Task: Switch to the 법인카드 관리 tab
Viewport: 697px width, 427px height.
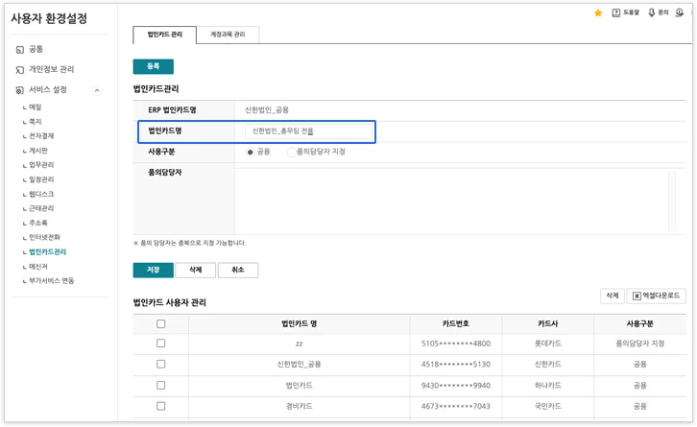Action: 164,35
